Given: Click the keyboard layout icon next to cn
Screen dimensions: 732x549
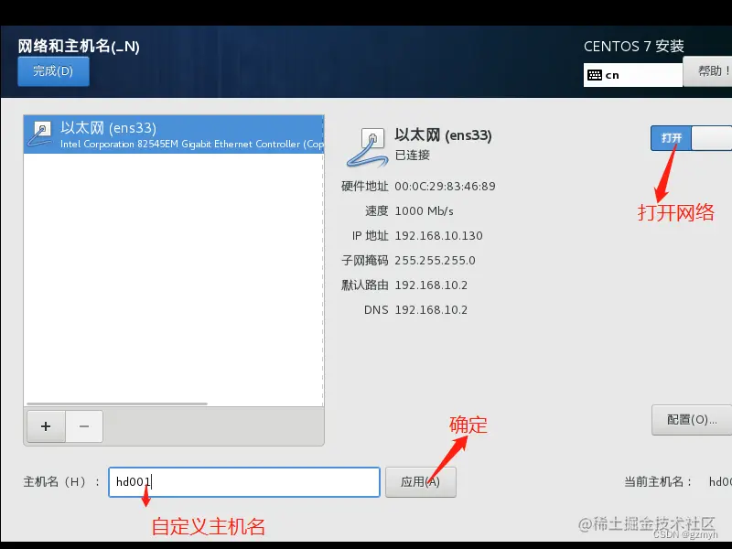Looking at the screenshot, I should (x=596, y=73).
